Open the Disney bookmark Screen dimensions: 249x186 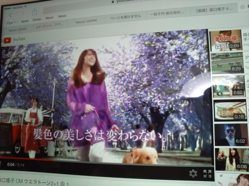point(37,20)
